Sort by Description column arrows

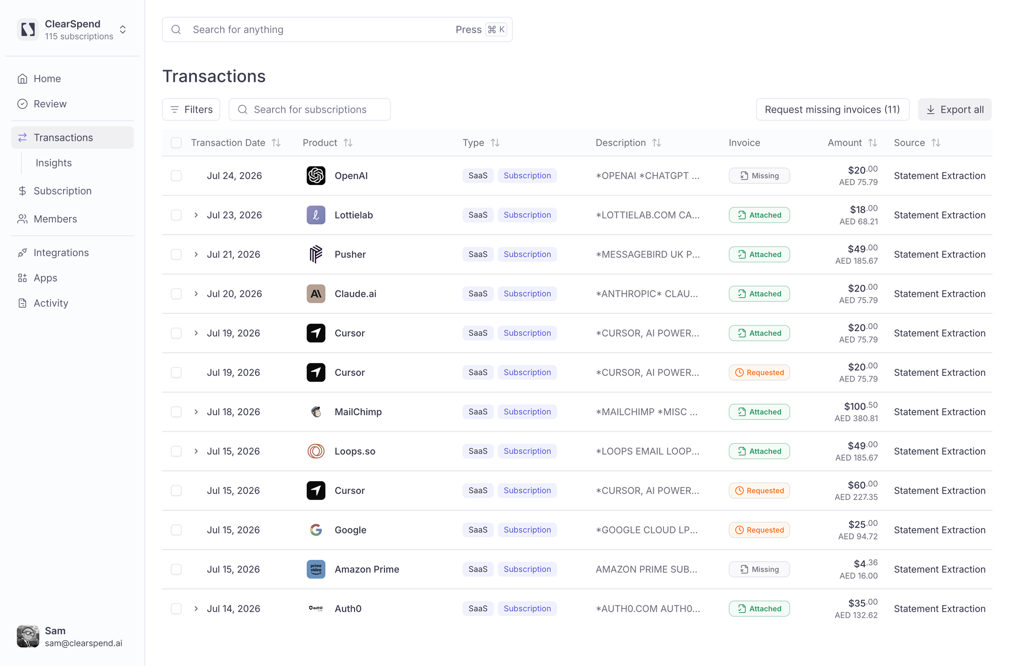[x=656, y=143]
